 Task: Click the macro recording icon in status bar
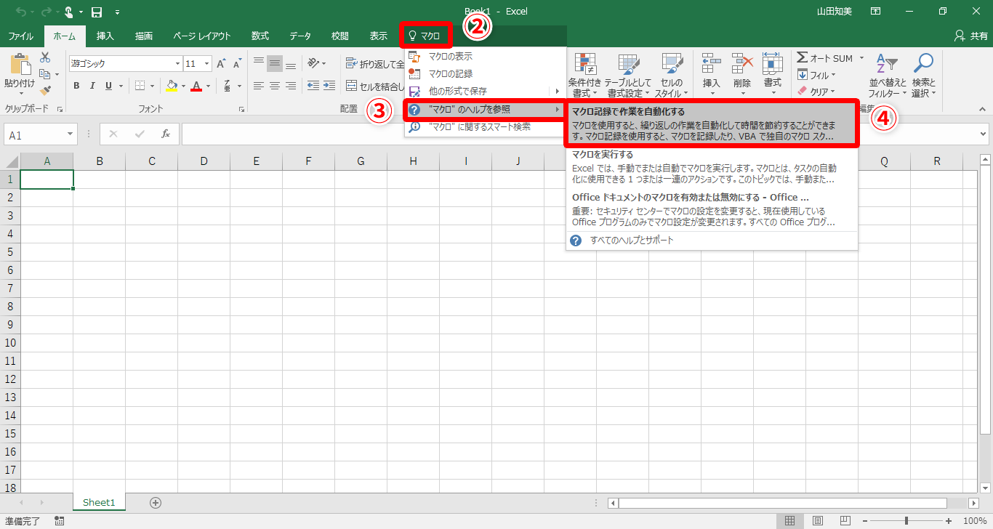60,521
